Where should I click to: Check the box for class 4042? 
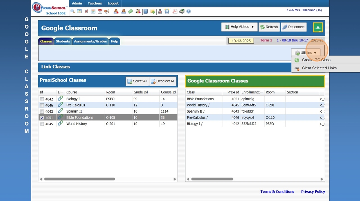pyautogui.click(x=42, y=99)
